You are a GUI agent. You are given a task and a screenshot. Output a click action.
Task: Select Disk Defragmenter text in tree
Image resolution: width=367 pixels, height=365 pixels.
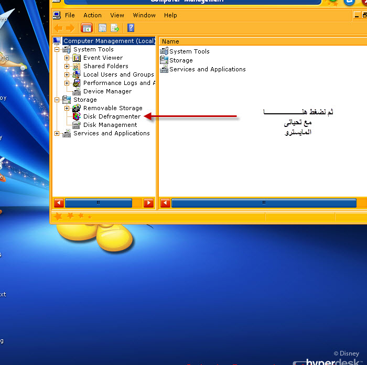pyautogui.click(x=112, y=116)
